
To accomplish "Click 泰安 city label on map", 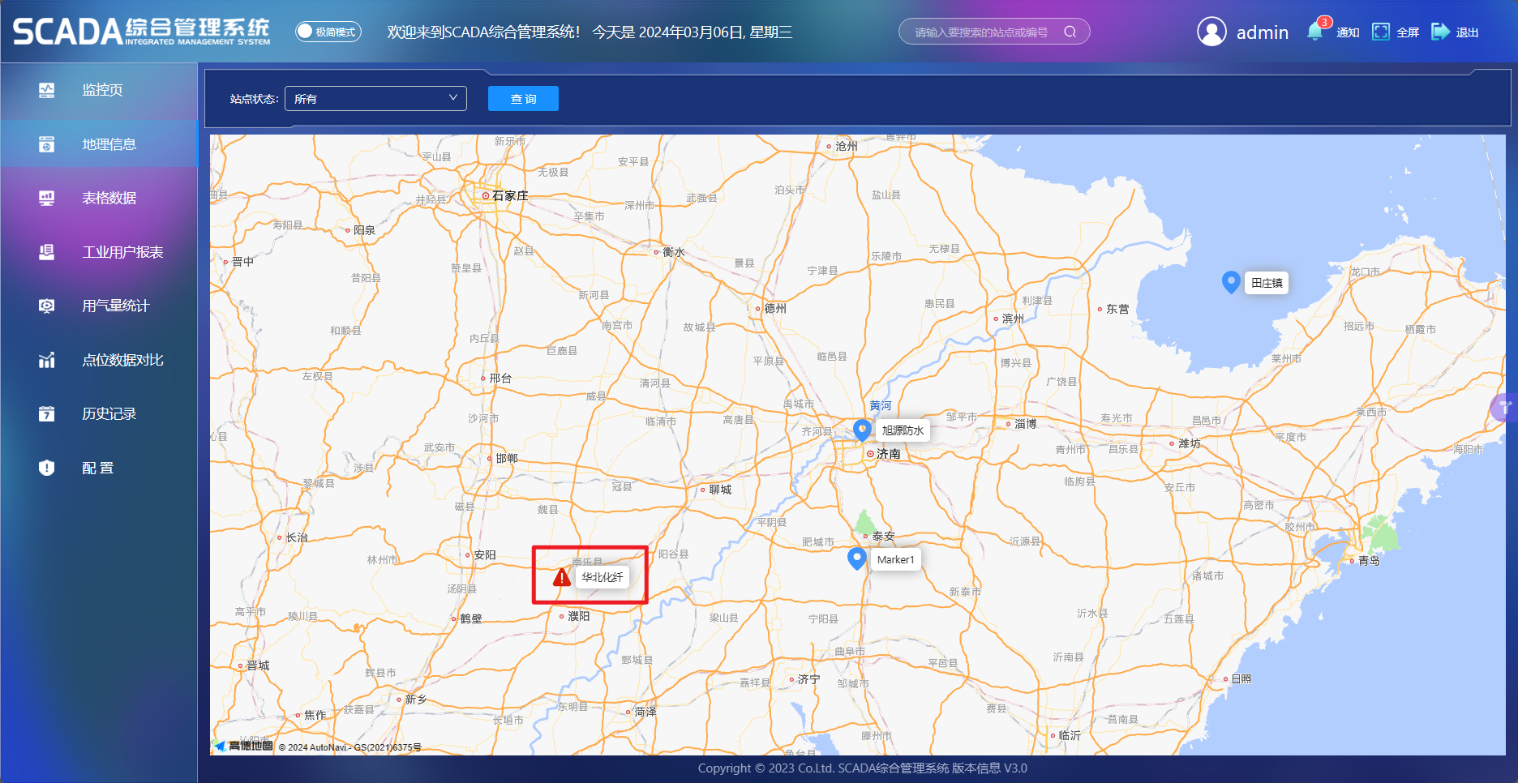I will point(883,536).
